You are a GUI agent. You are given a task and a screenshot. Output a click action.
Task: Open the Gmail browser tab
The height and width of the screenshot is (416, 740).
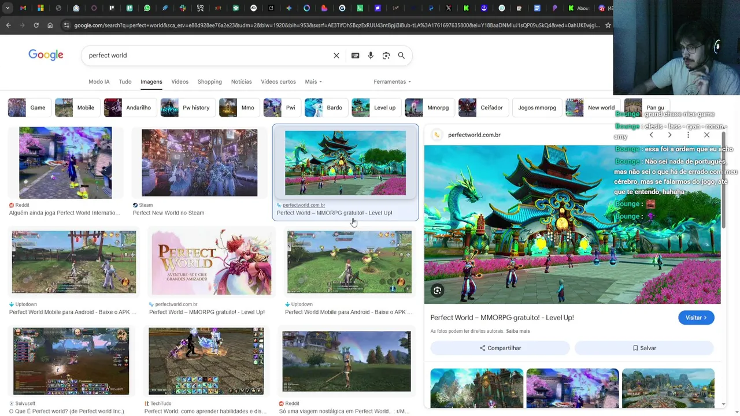point(23,8)
